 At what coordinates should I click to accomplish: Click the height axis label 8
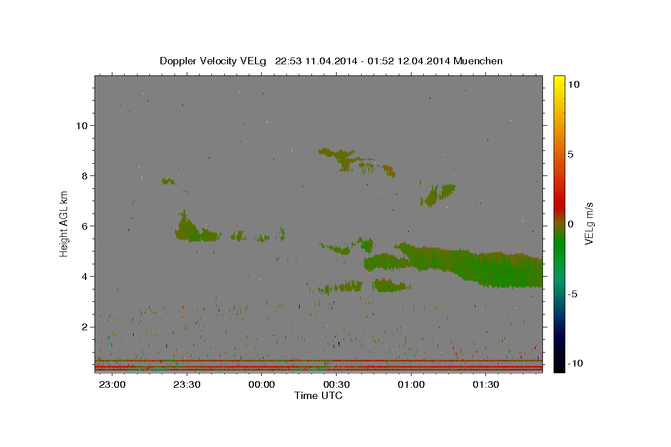[84, 175]
